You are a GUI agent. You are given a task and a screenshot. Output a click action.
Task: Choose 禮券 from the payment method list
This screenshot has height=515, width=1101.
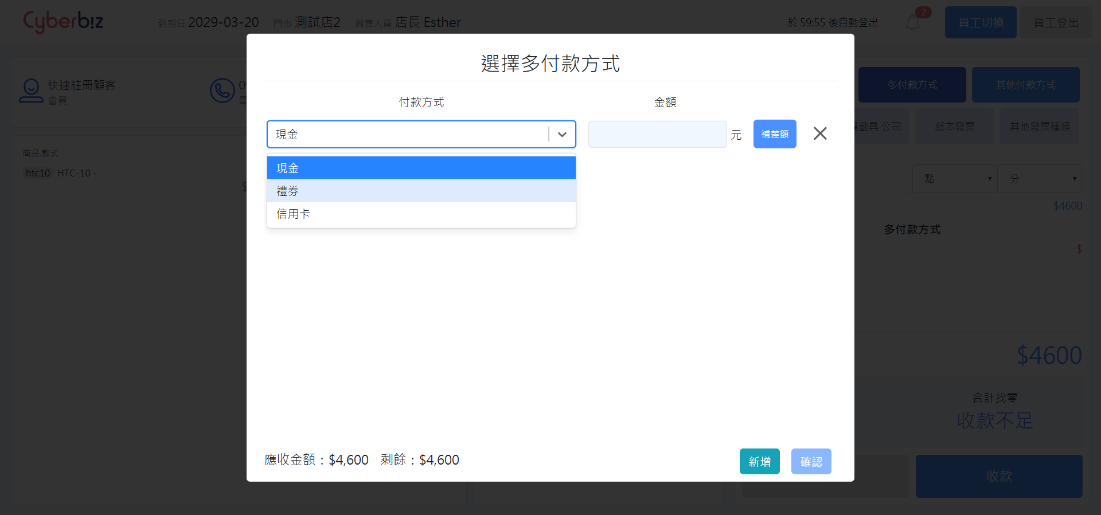(421, 191)
